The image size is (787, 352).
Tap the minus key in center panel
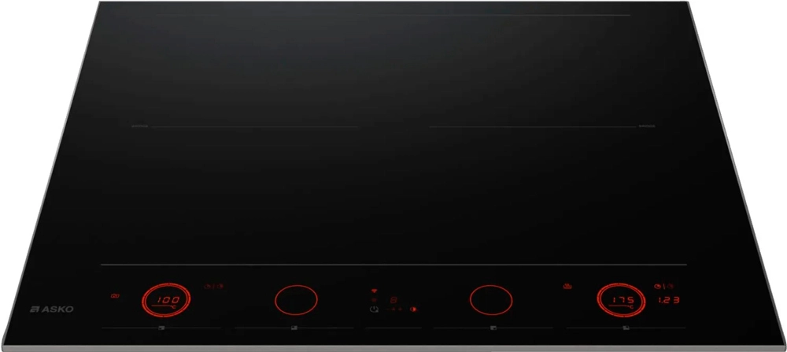click(x=387, y=309)
